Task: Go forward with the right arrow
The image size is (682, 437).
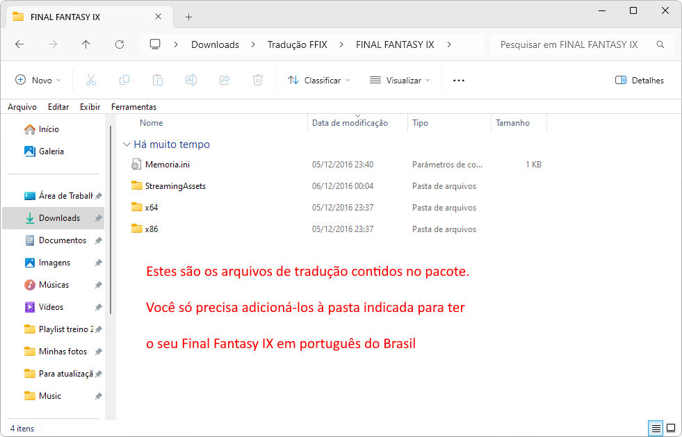Action: click(53, 44)
